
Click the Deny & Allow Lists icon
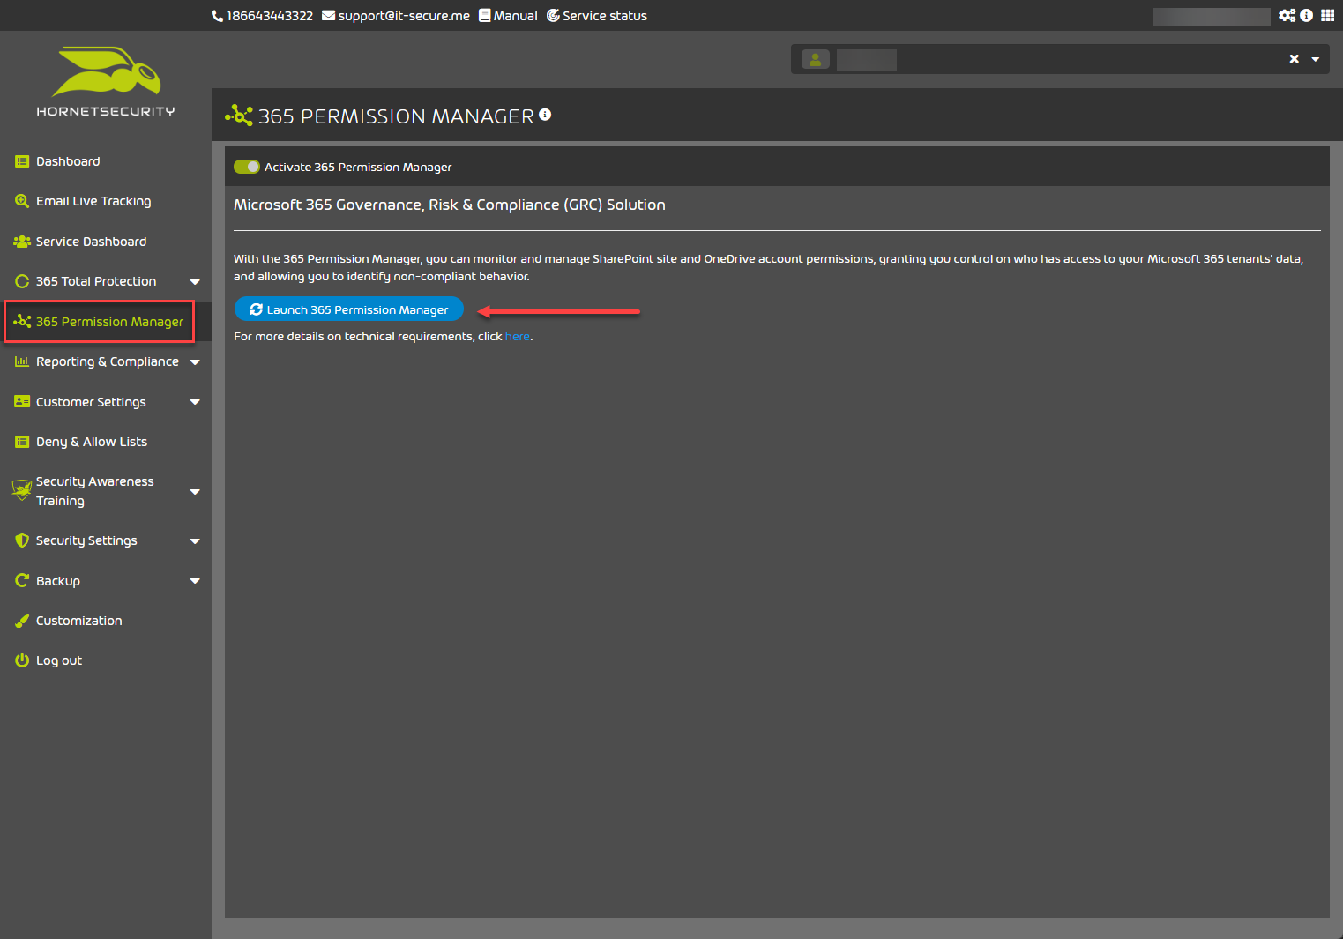pyautogui.click(x=22, y=442)
